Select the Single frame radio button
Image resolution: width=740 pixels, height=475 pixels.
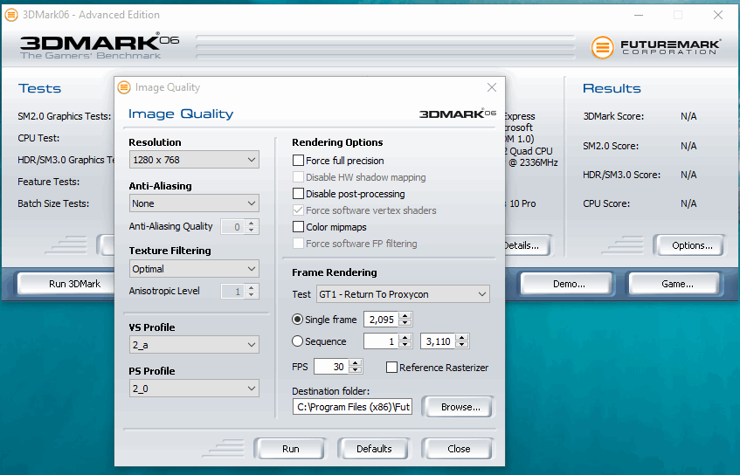(x=297, y=320)
